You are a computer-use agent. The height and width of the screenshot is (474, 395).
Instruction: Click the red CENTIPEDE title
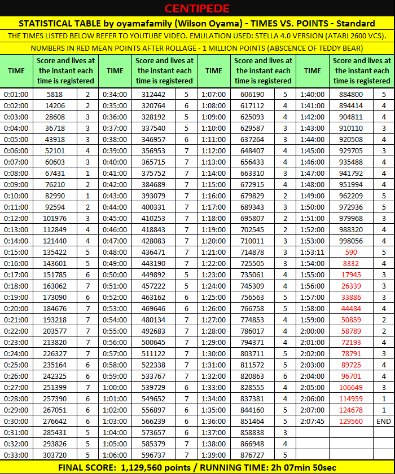(197, 8)
